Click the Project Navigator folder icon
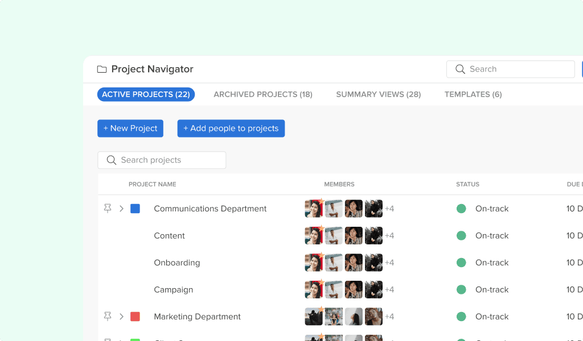This screenshot has width=583, height=341. [102, 69]
